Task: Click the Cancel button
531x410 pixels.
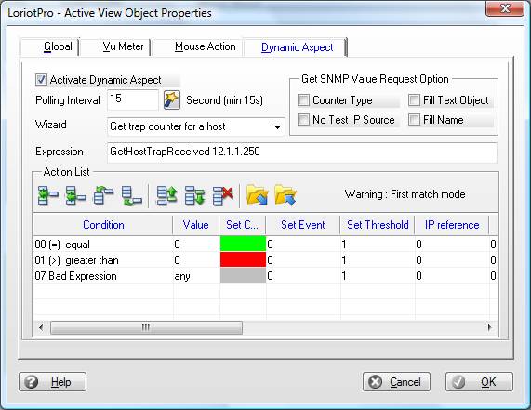Action: coord(396,382)
